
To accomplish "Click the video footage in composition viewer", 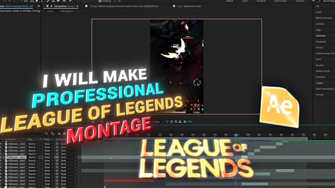I will [177, 66].
